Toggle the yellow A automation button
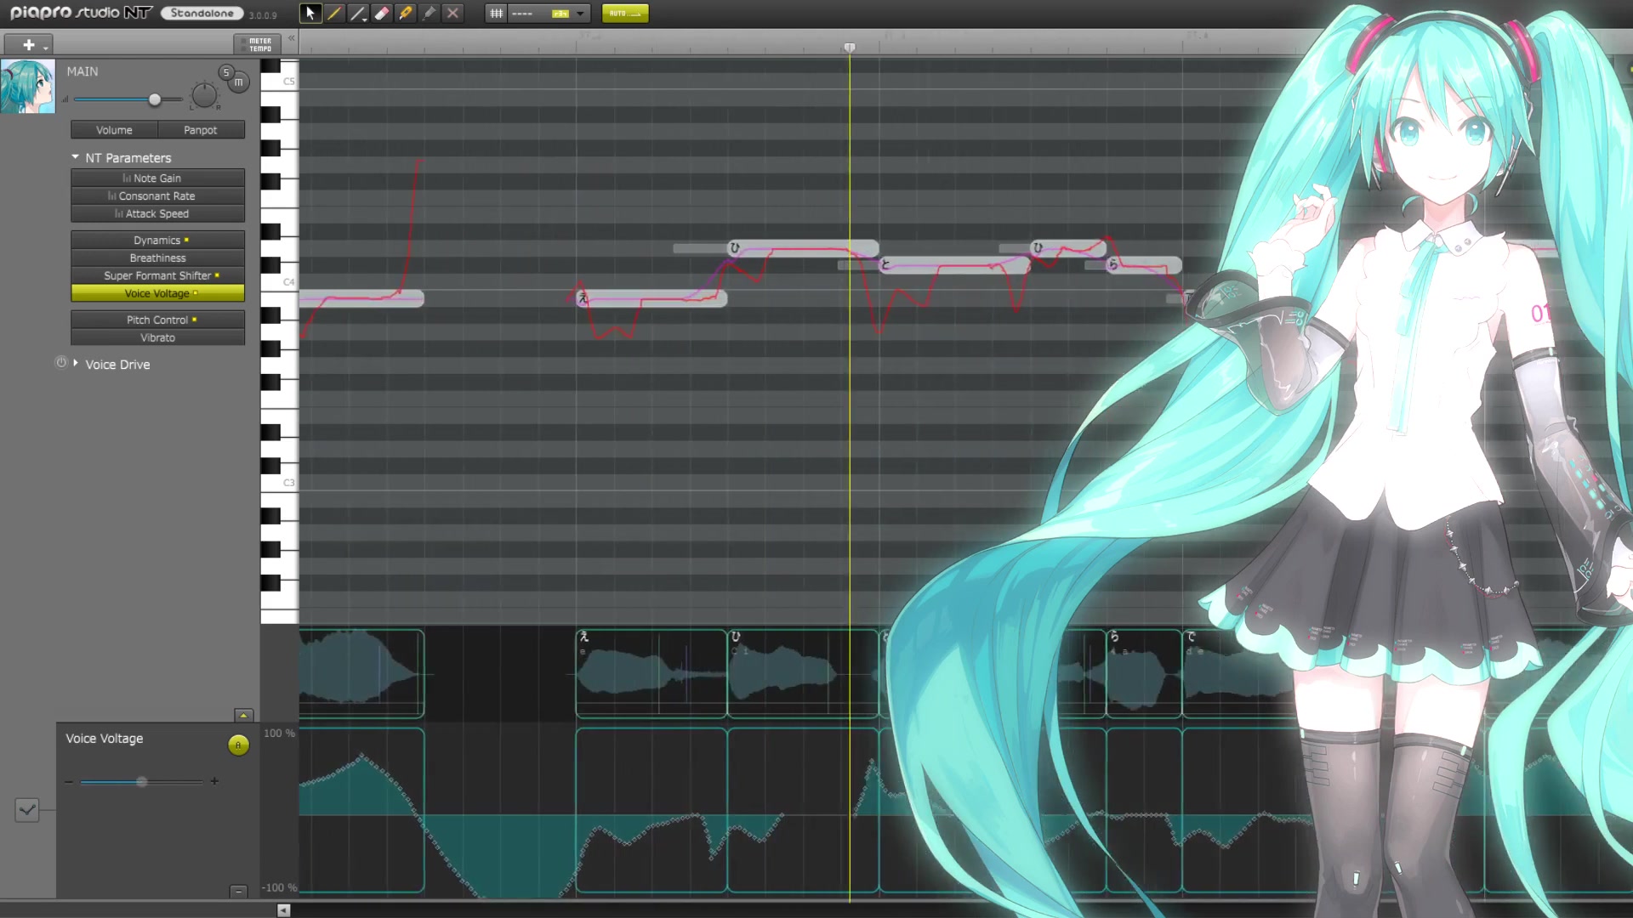1633x918 pixels. click(238, 745)
